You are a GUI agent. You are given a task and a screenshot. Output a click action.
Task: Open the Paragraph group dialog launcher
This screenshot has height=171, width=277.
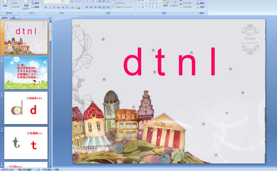[x=134, y=13]
